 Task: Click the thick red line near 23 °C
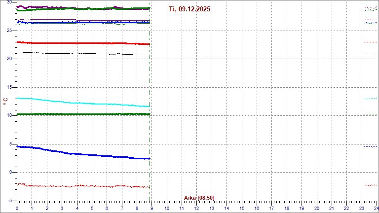(x=74, y=43)
